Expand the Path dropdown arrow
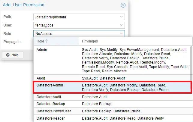193x122 pixels. coord(121,17)
